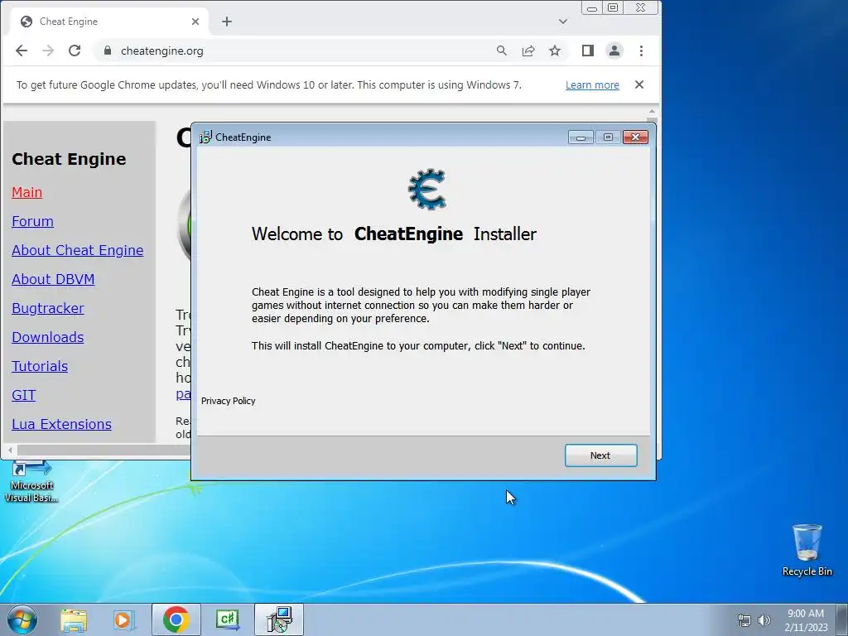This screenshot has height=636, width=848.
Task: Open the Main link in sidebar
Action: (x=27, y=192)
